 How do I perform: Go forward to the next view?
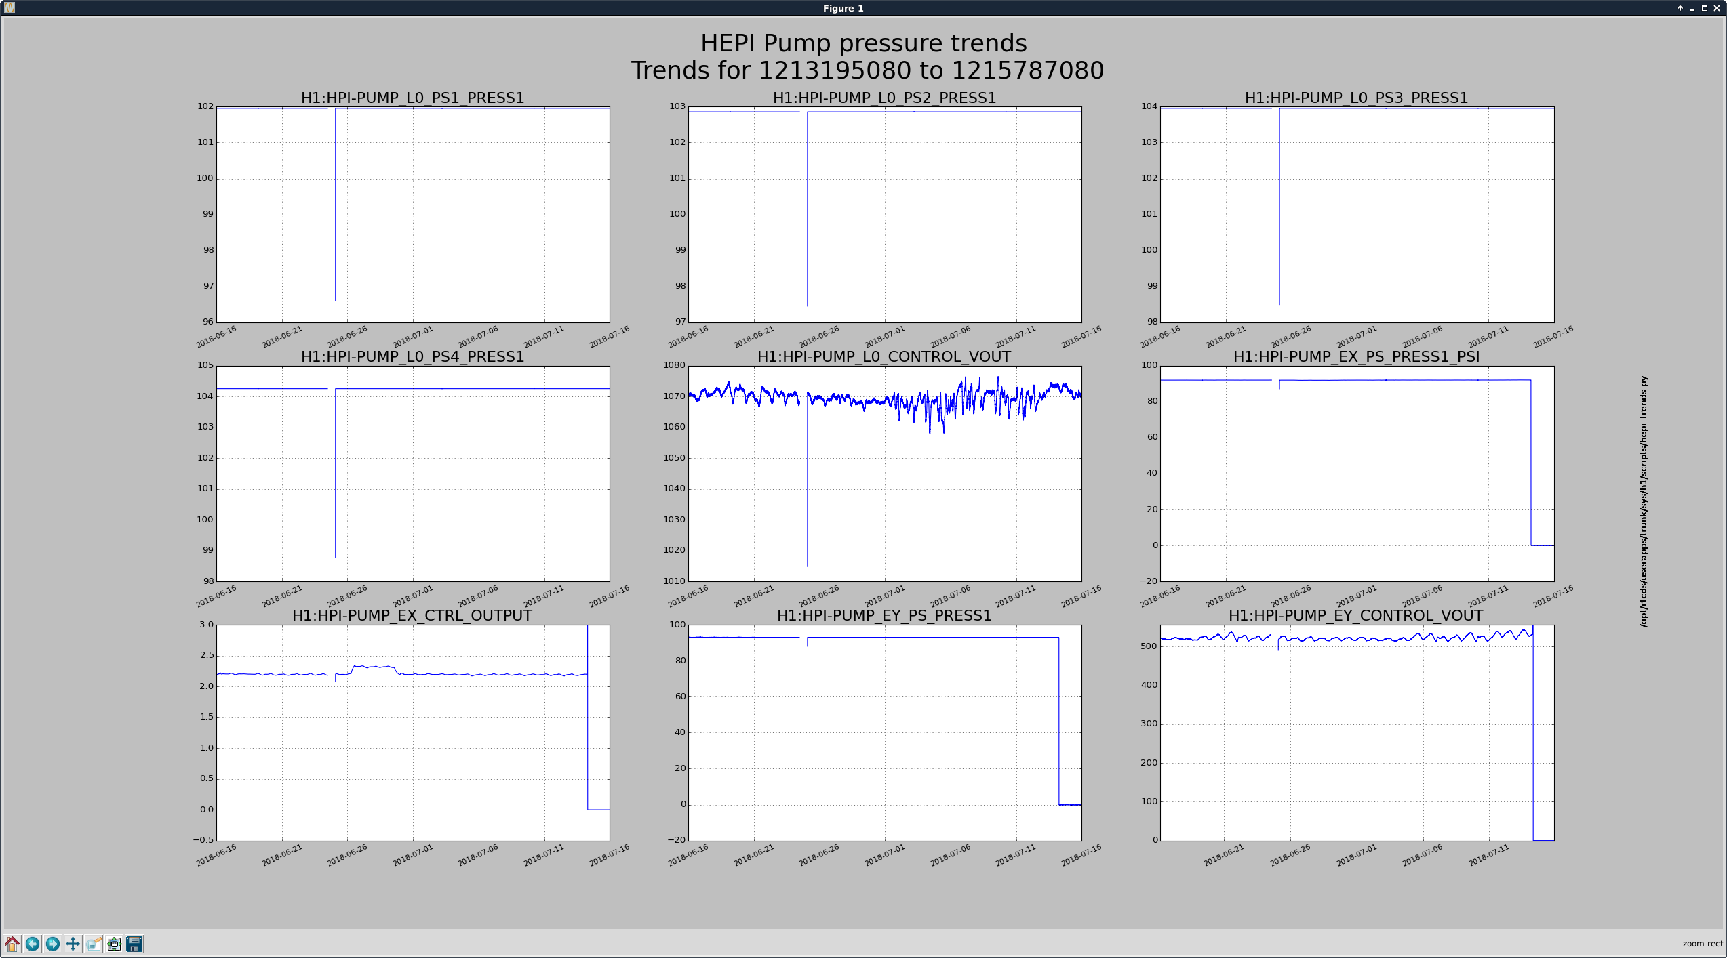(x=53, y=944)
